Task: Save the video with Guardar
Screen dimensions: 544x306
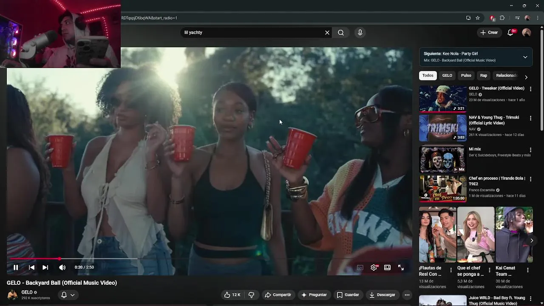Action: coord(348,295)
